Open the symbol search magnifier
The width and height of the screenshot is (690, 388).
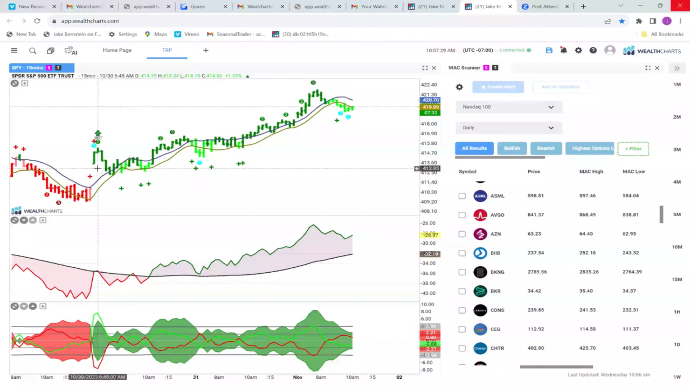[x=33, y=51]
